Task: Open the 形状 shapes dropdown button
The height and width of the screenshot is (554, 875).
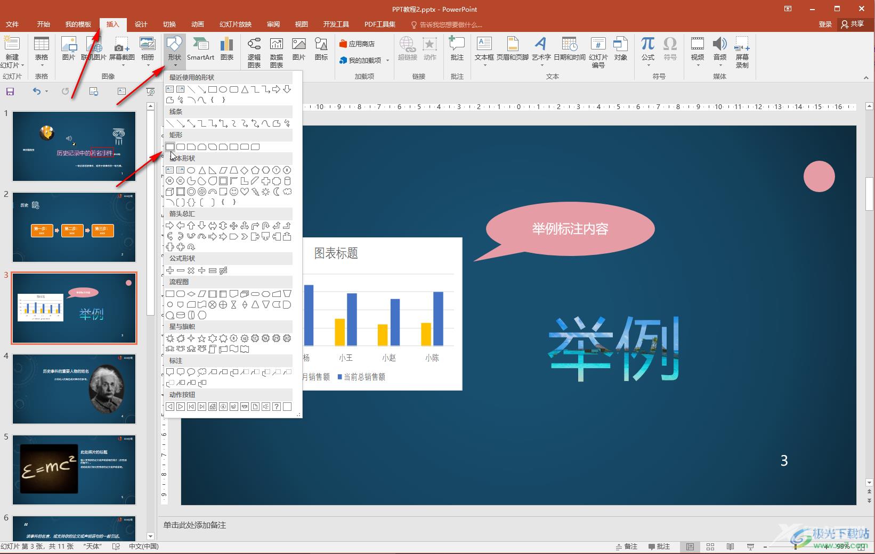Action: (x=174, y=52)
